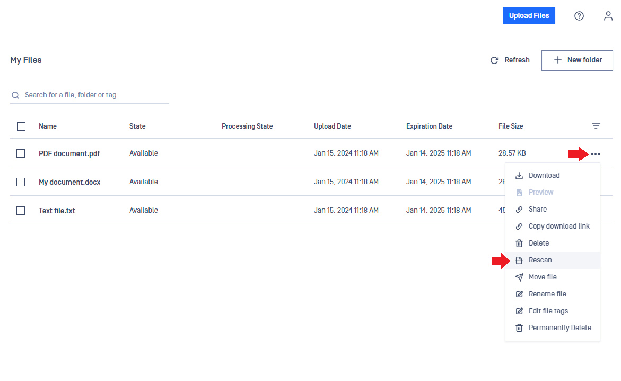621x381 pixels.
Task: Choose Rename file in the menu
Action: [x=553, y=294]
